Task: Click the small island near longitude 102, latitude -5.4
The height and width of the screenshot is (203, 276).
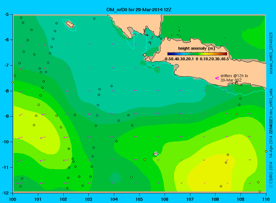Action: tap(70, 24)
